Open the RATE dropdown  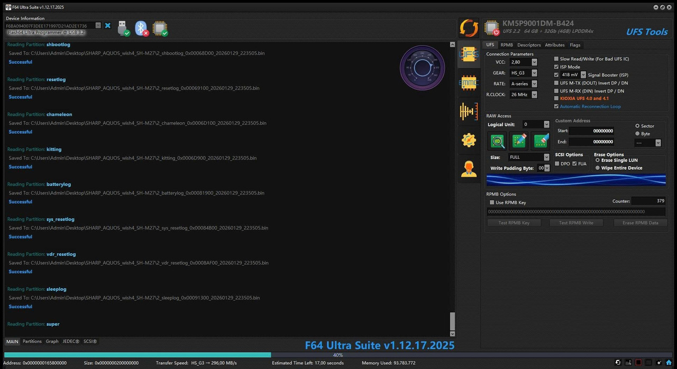click(x=534, y=84)
